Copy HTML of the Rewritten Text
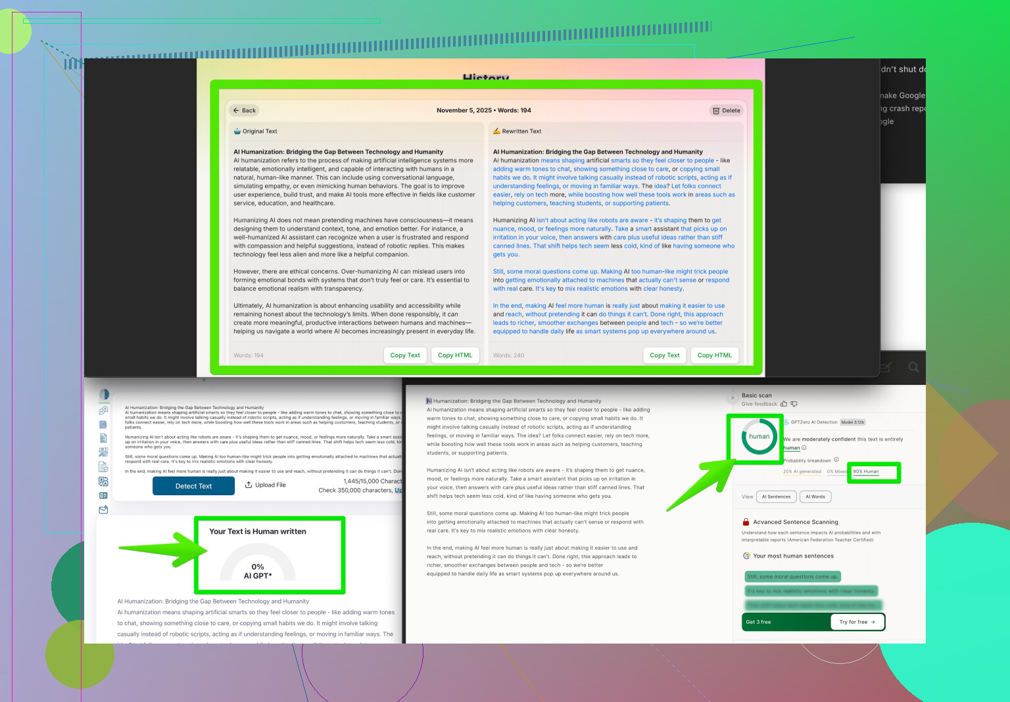Viewport: 1010px width, 702px height. click(714, 355)
